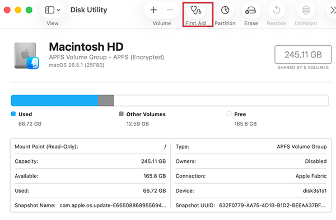The width and height of the screenshot is (336, 220).
Task: Open the Partition pie chart tool
Action: tap(225, 10)
